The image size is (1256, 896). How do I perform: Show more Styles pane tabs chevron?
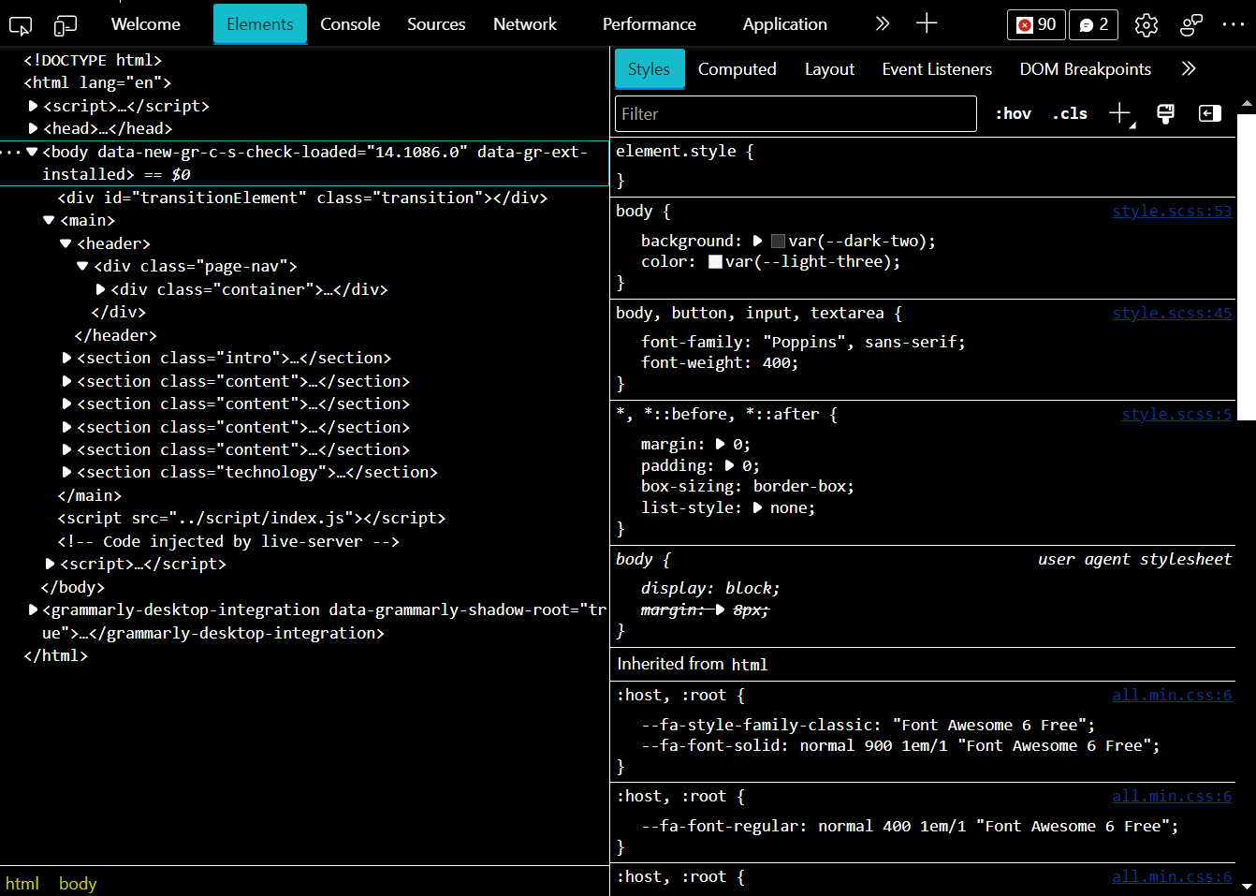coord(1189,68)
